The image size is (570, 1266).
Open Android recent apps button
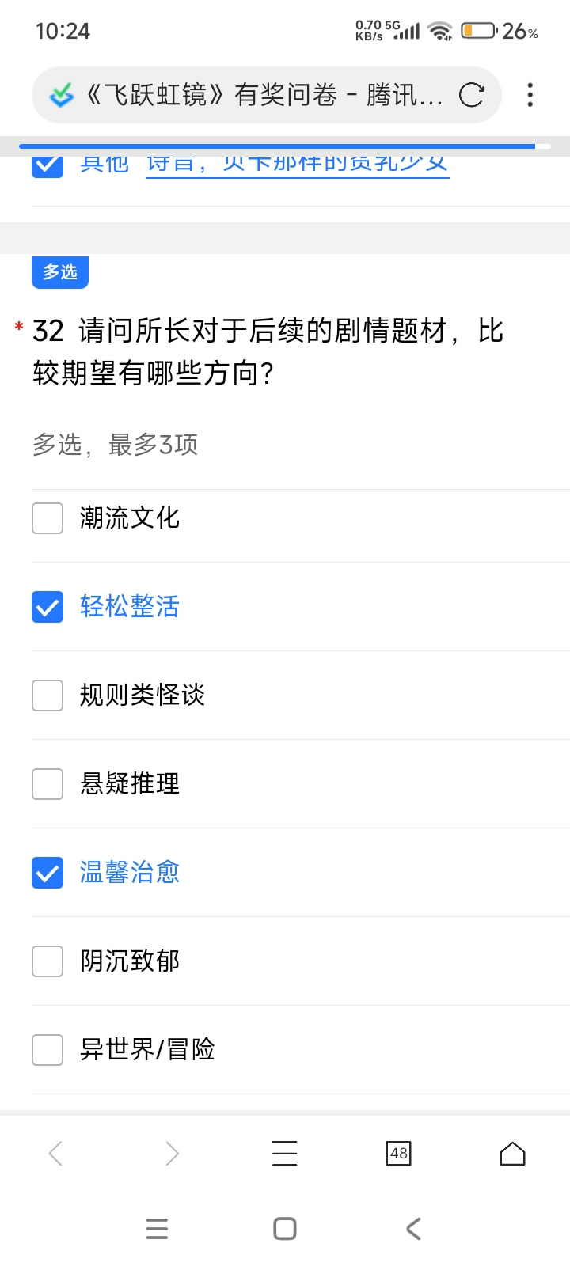(157, 1229)
